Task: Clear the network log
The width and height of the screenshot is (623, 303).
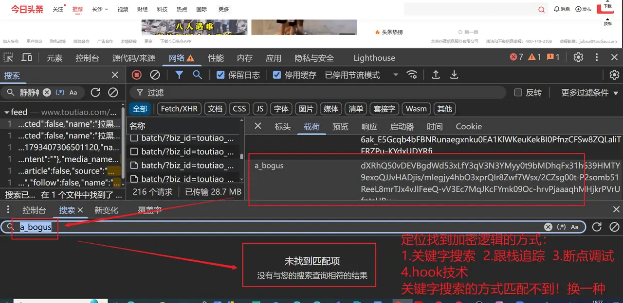Action: (155, 75)
